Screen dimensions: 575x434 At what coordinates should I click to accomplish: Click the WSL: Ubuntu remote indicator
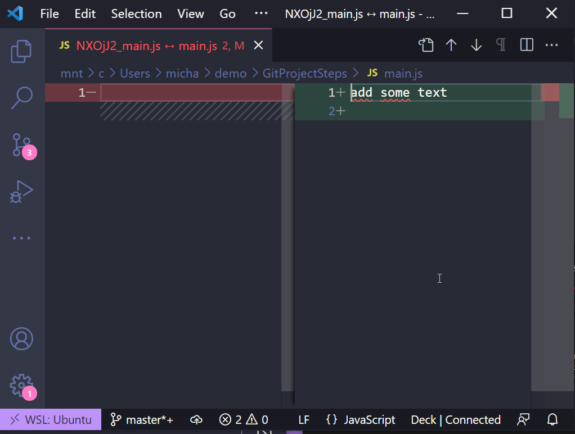[x=51, y=420]
